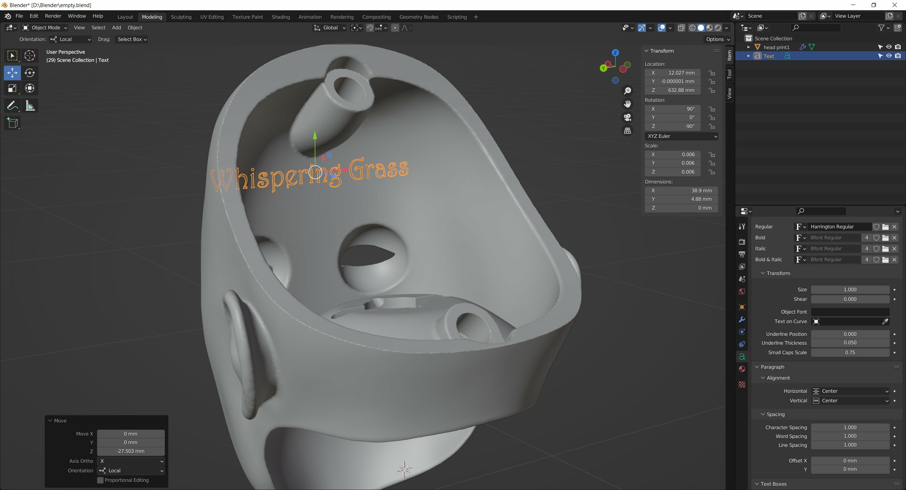Screen dimensions: 906x490
Task: Open the Physics properties tab icon
Action: 742,332
